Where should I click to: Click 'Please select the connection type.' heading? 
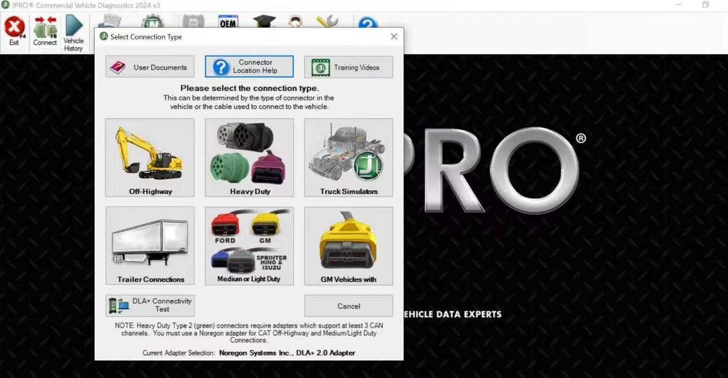249,88
